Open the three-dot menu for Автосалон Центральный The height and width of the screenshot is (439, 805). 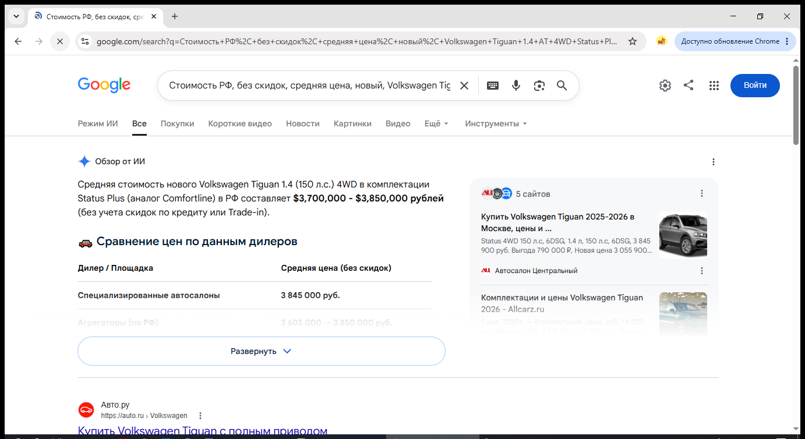click(x=702, y=271)
